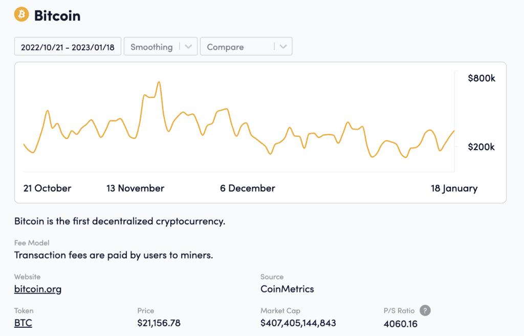Open the BTC token link

pyautogui.click(x=23, y=323)
